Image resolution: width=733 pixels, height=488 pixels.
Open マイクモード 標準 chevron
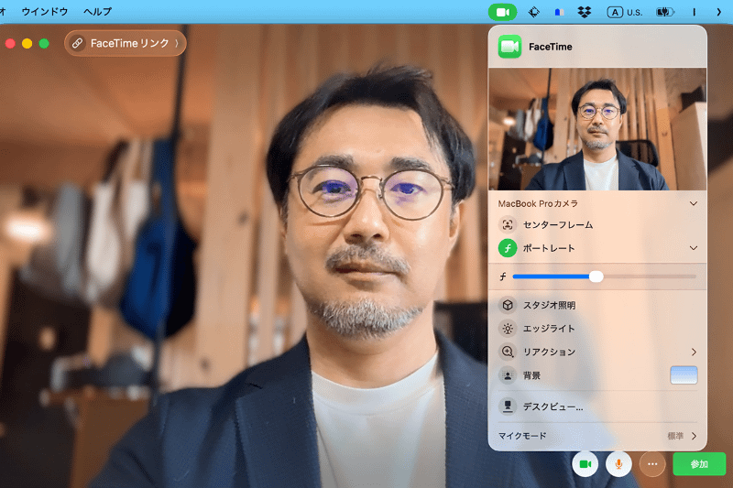click(695, 436)
